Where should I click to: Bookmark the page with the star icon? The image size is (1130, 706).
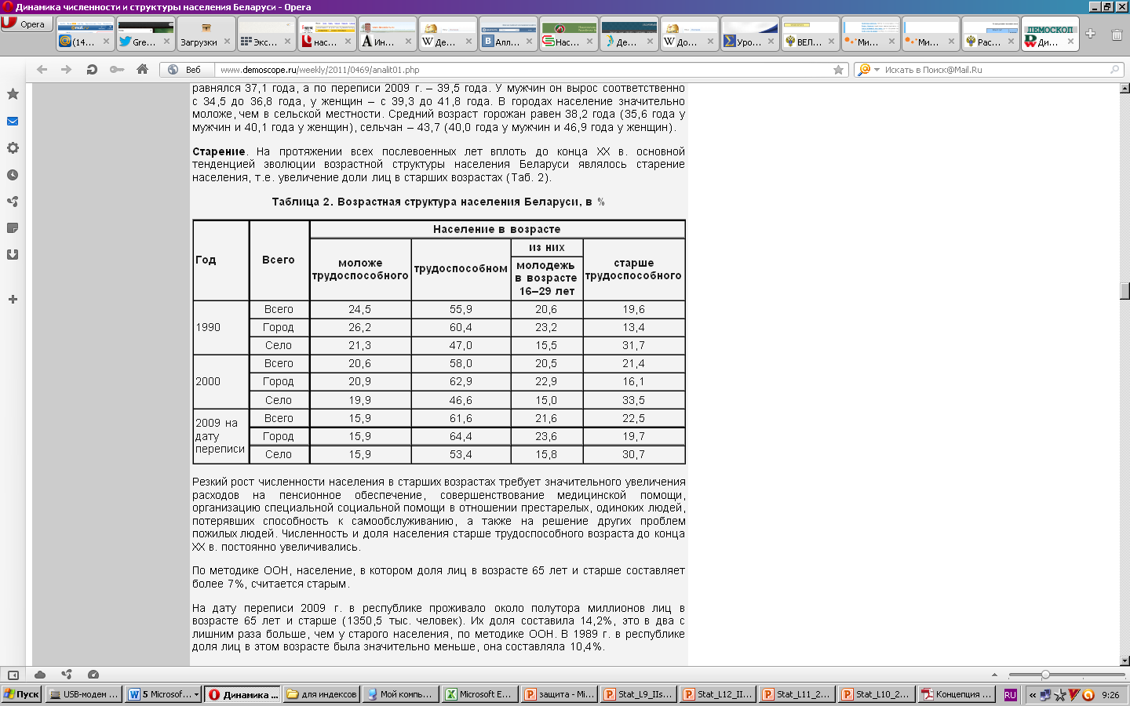click(x=838, y=70)
